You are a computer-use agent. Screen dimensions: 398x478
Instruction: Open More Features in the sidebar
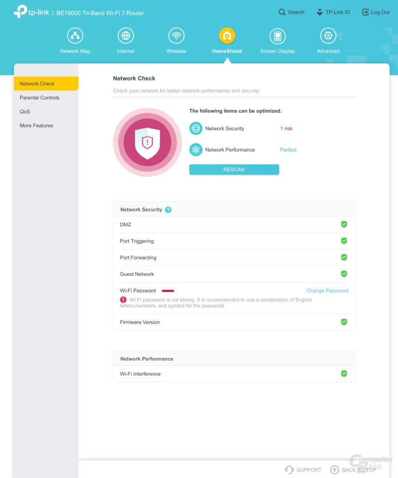[36, 126]
